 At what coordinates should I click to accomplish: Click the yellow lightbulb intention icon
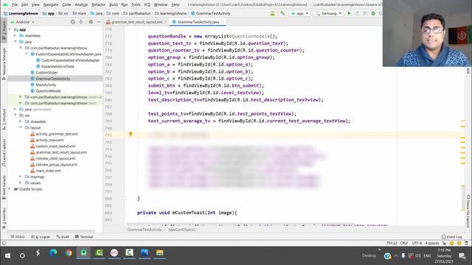(131, 134)
